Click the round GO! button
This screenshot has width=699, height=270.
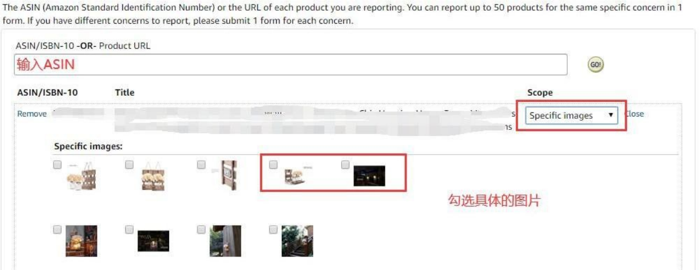click(596, 64)
